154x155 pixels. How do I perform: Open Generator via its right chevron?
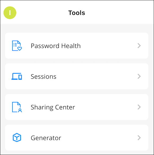coord(139,138)
